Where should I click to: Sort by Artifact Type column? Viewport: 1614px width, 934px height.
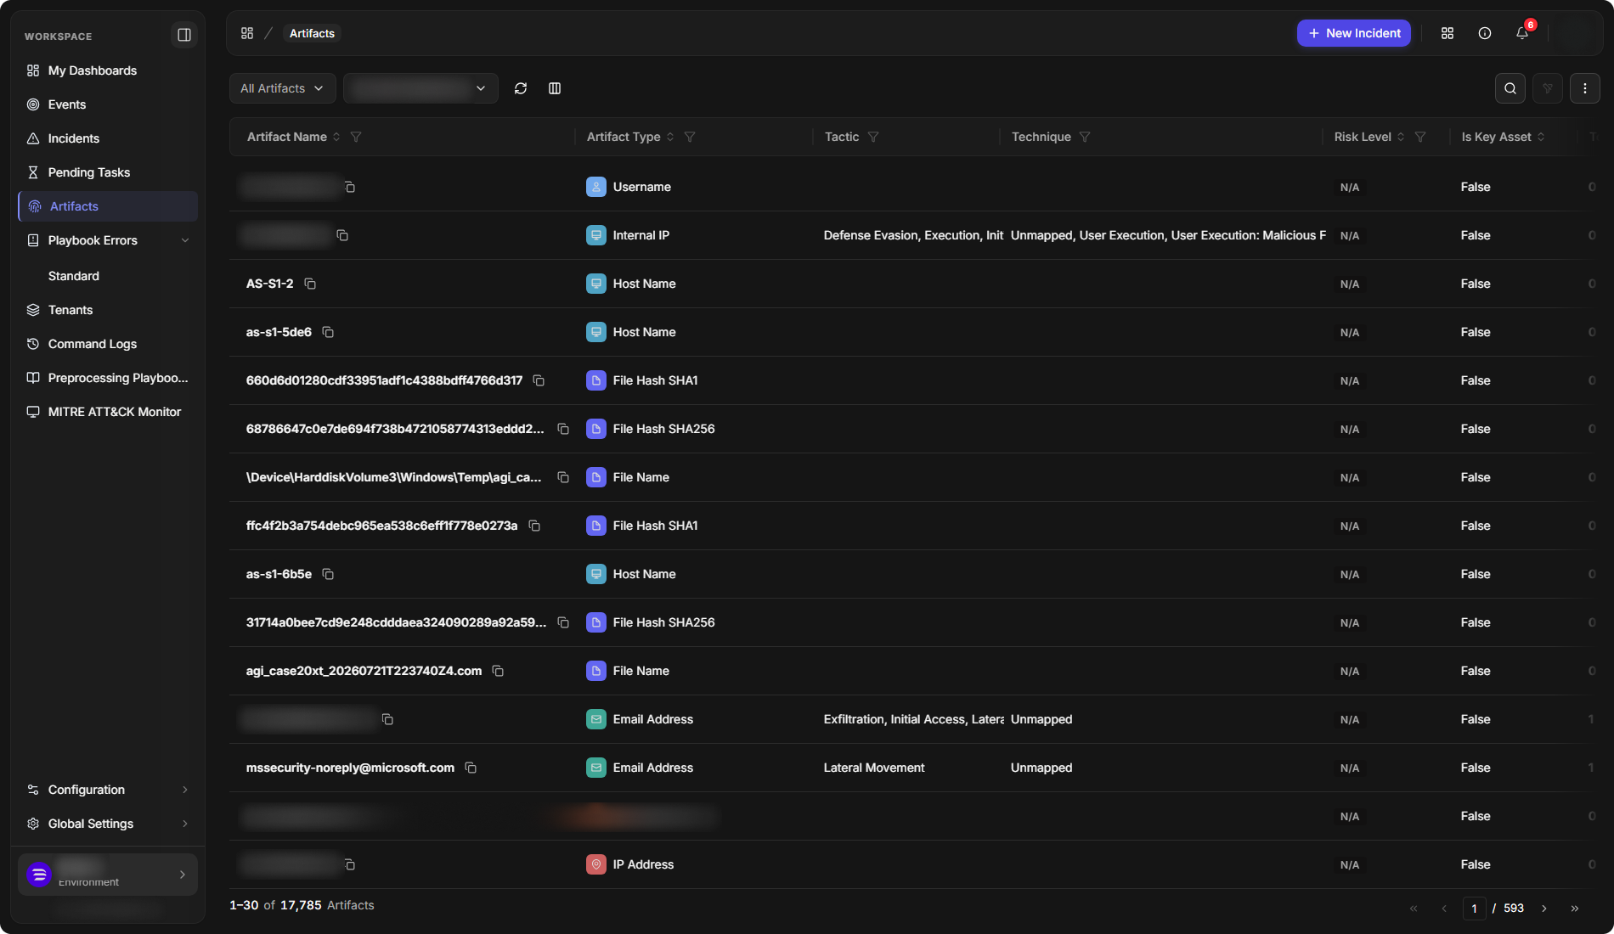point(670,137)
